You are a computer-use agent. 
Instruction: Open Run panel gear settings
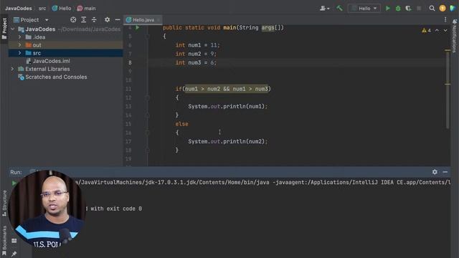tap(435, 172)
